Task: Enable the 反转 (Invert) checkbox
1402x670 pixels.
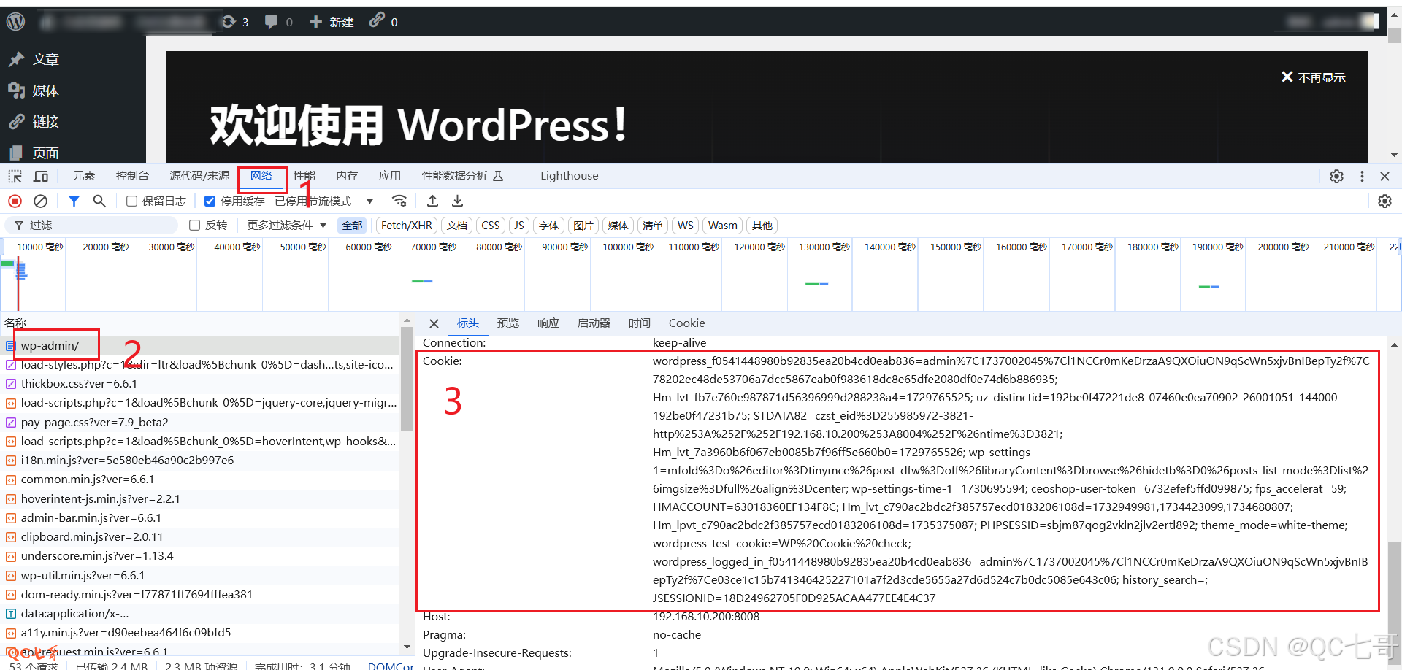Action: click(x=195, y=226)
